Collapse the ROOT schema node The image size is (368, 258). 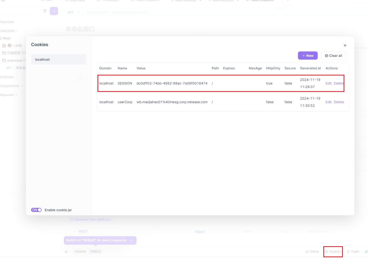click(x=75, y=232)
